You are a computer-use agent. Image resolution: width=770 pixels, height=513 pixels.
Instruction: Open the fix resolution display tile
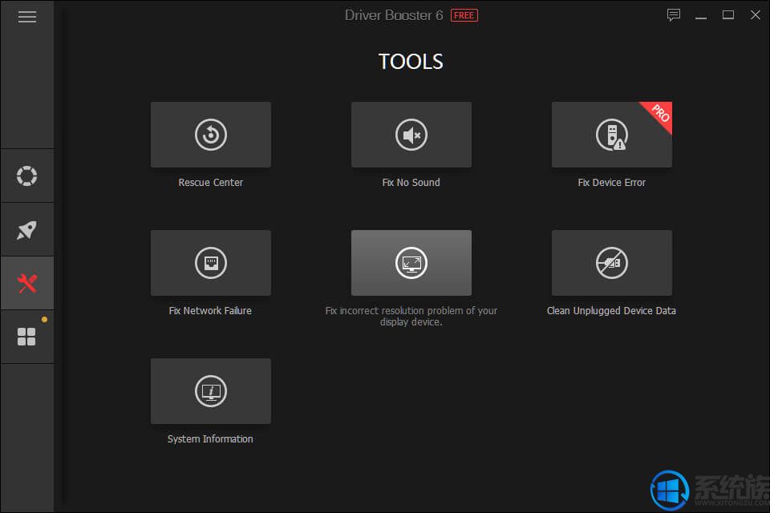(x=411, y=263)
